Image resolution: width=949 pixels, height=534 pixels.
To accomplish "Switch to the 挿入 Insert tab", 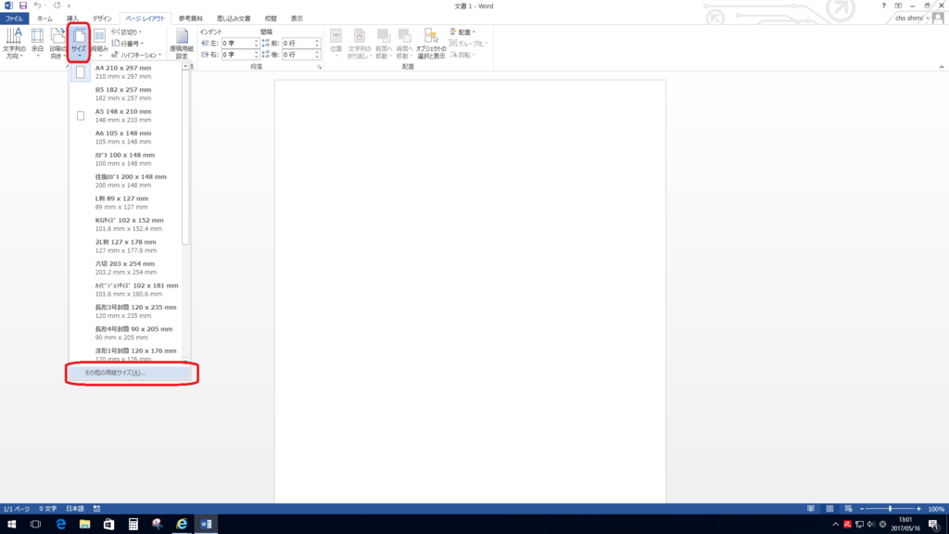I will (72, 19).
